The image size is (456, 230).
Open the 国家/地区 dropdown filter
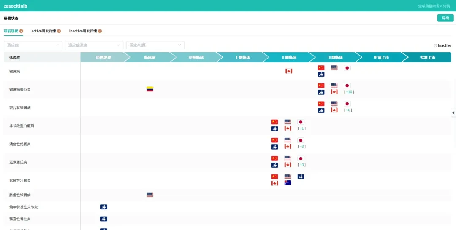pyautogui.click(x=155, y=45)
